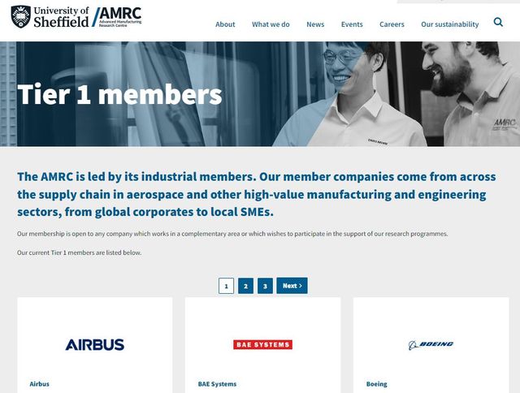
Task: Jump to page 3 of members
Action: point(265,286)
